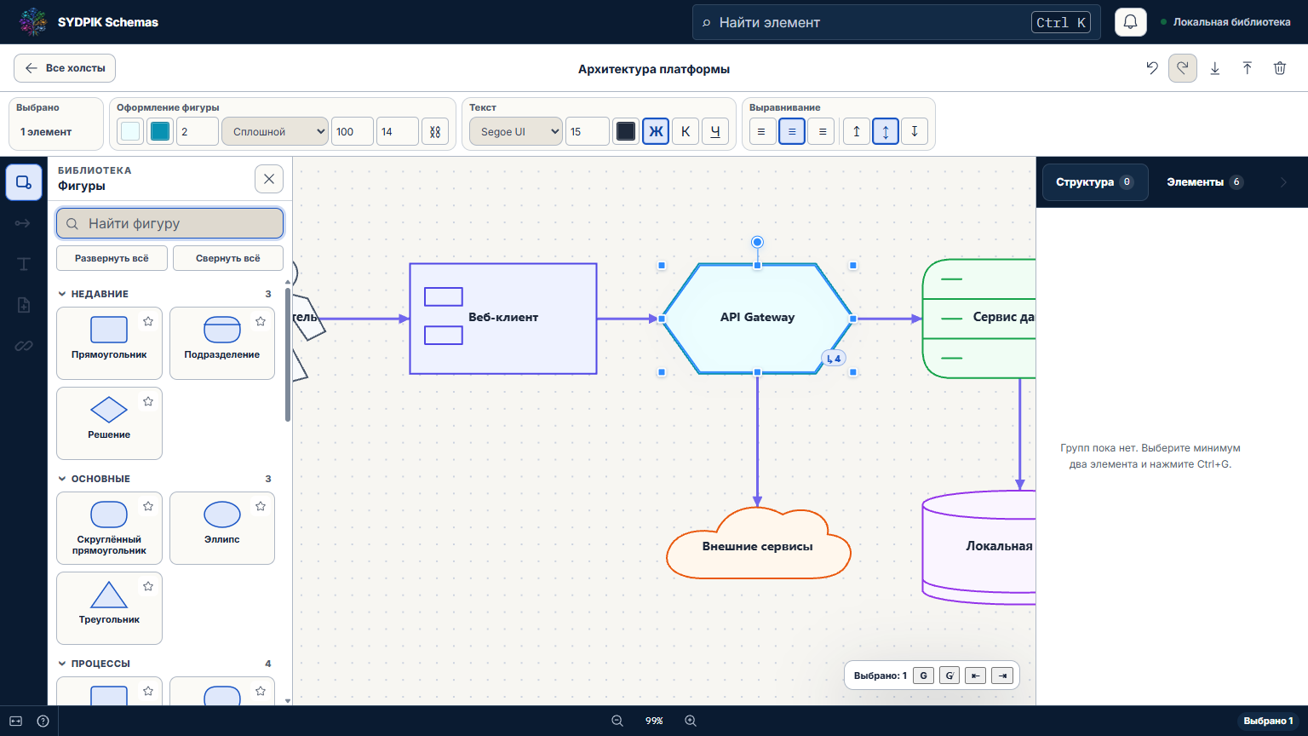Open the shape fill color swatch
The image size is (1308, 736).
[x=130, y=131]
